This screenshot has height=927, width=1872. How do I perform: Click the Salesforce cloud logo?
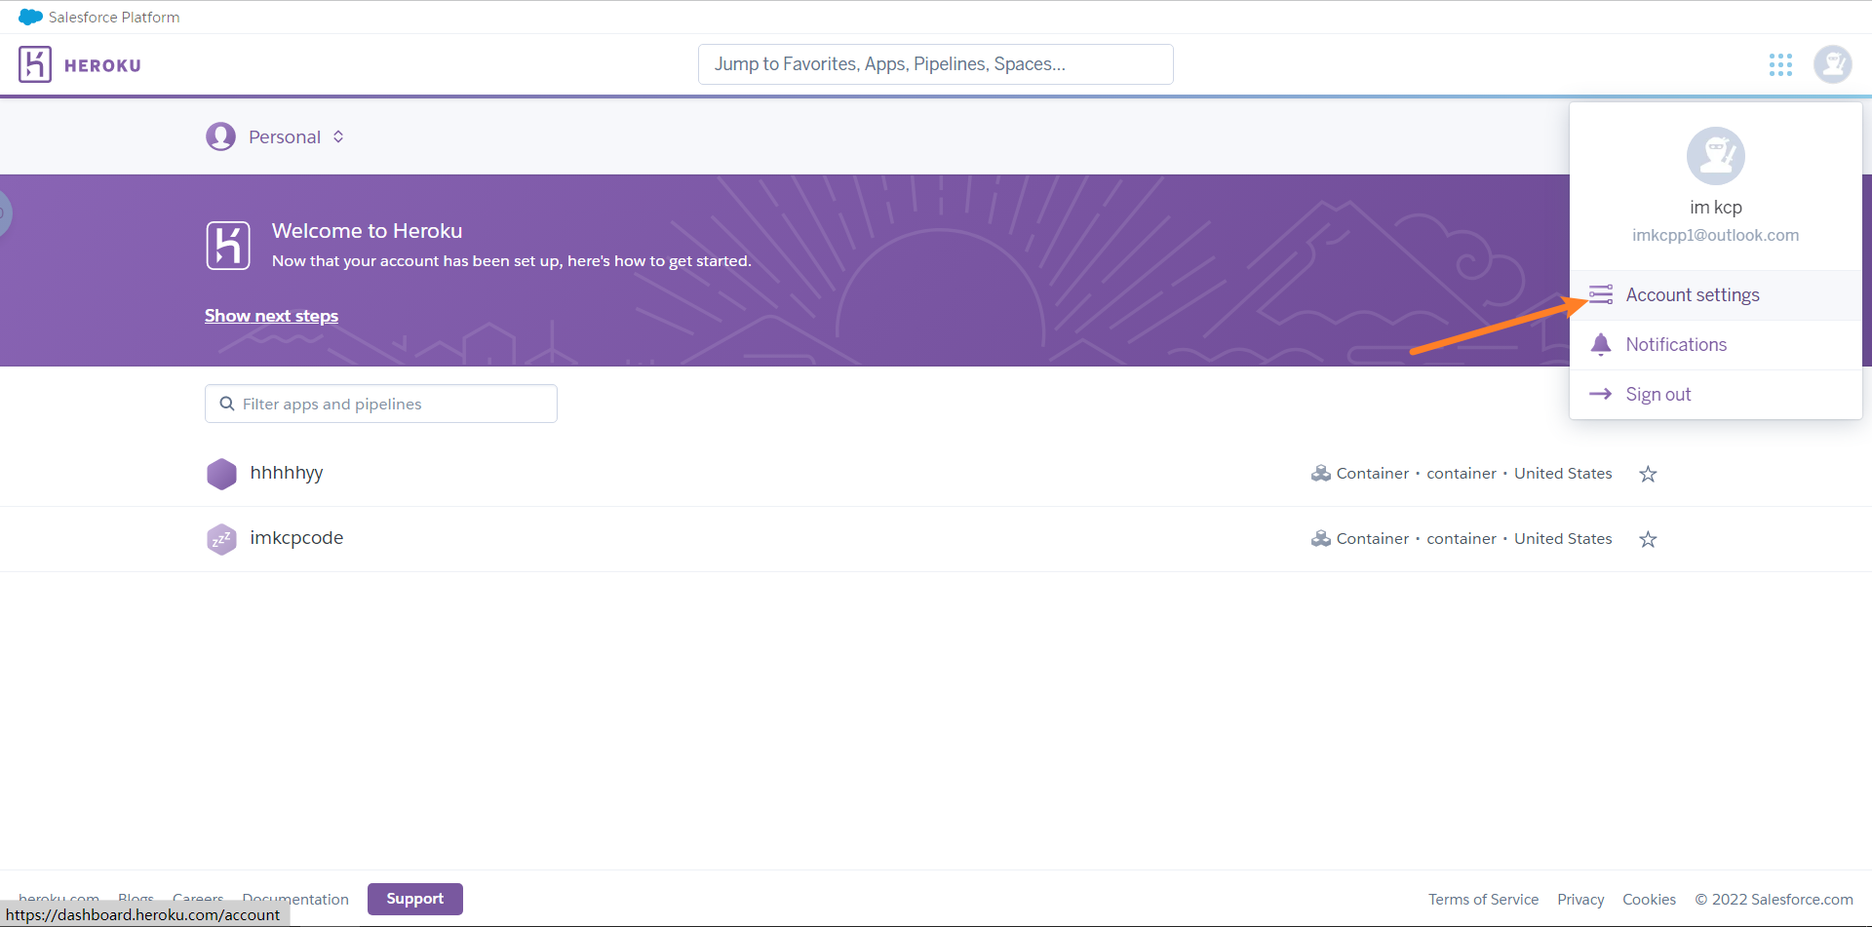tap(30, 17)
